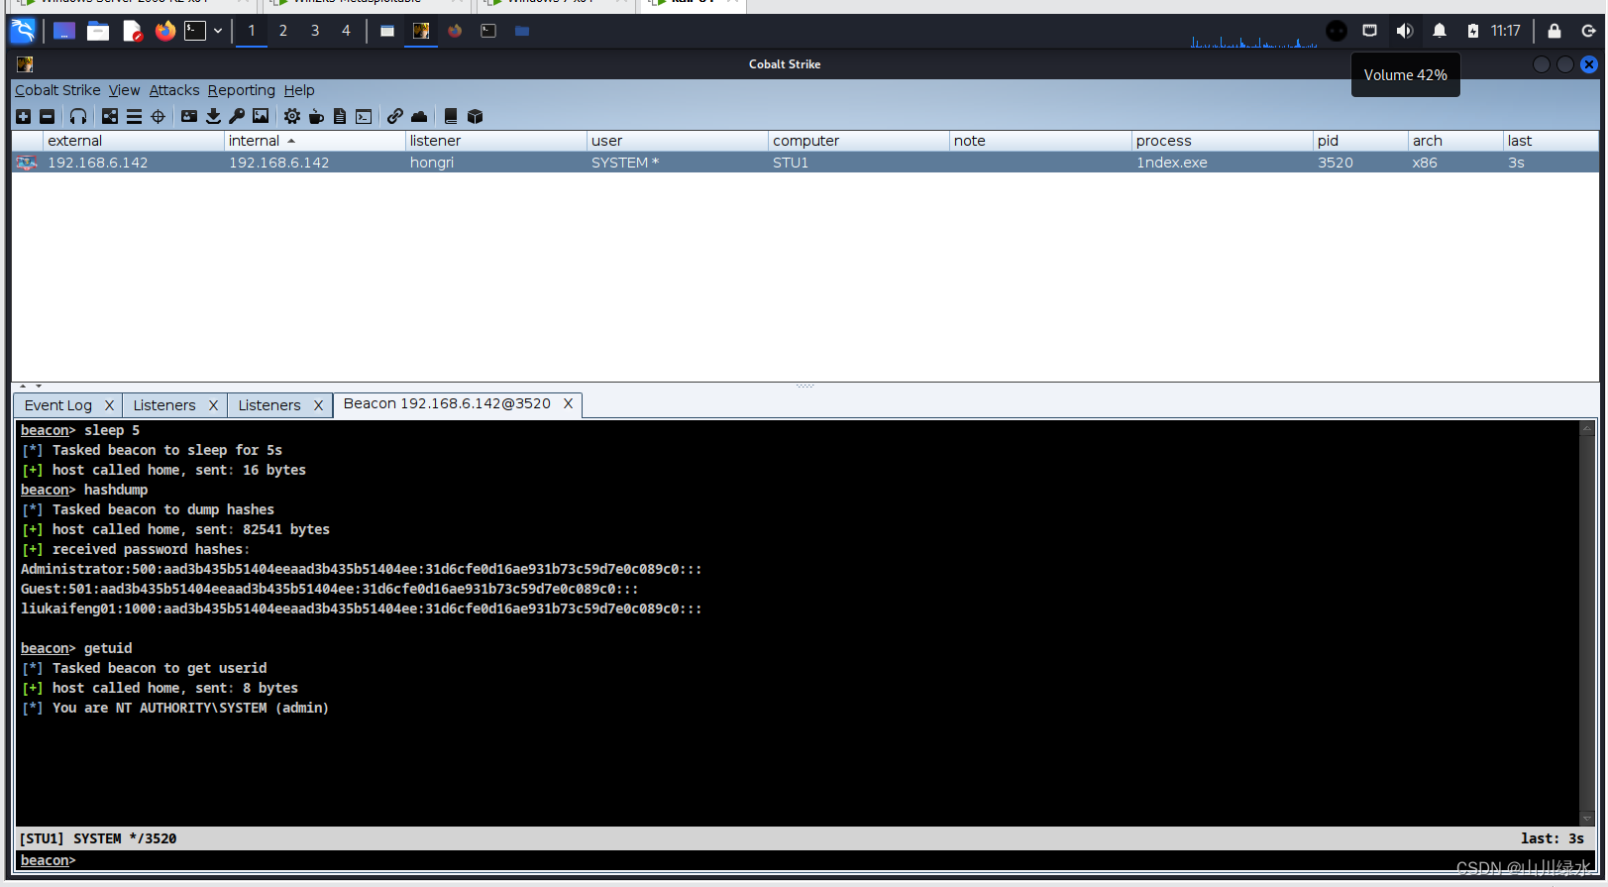Open Java signed applet coffee-cup icon

tap(316, 116)
